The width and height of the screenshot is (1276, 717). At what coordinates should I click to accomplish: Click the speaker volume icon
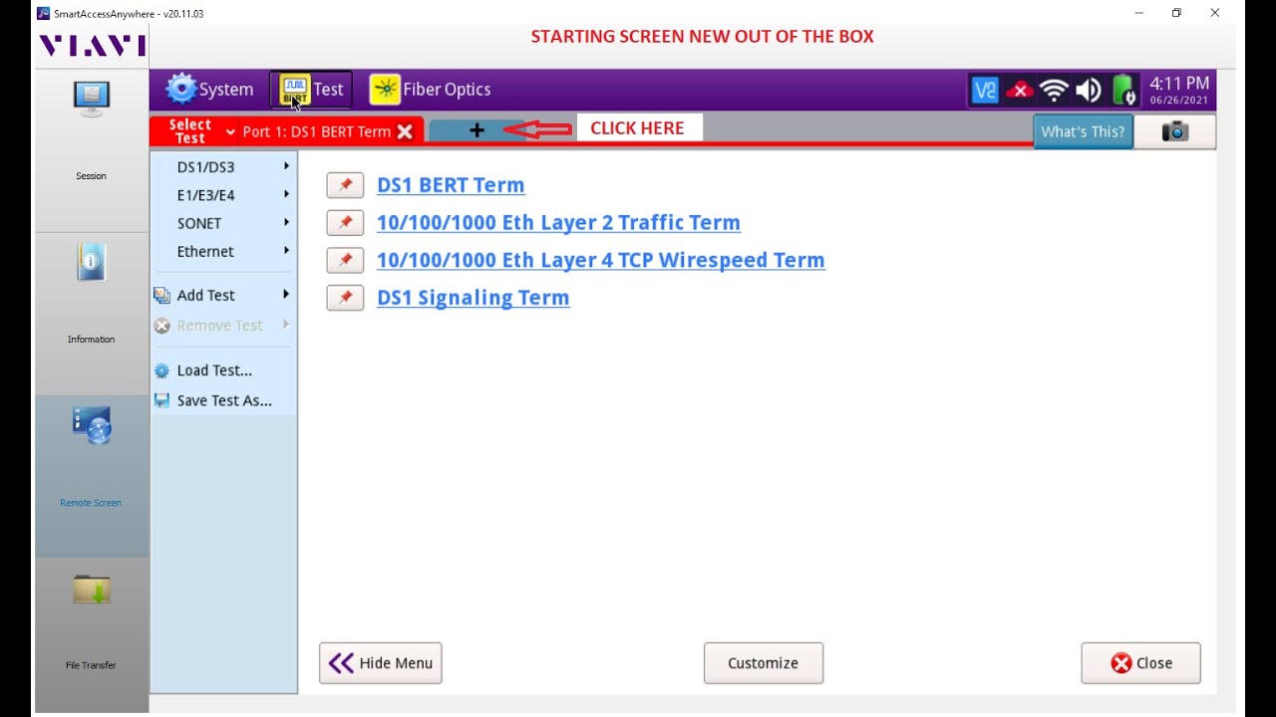[x=1089, y=91]
